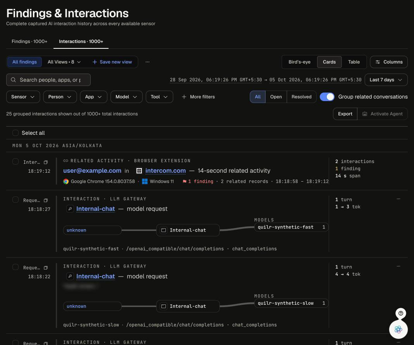Click the 05 Oct 2026 end date
Screen dimensions: 414x345
pyautogui.click(x=315, y=80)
